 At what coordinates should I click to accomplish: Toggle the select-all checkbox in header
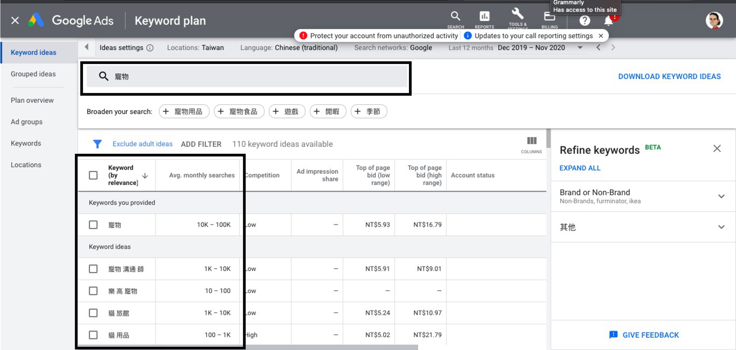tap(93, 175)
